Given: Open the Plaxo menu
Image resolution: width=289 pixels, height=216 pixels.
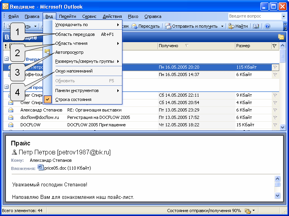Looking at the screenshot, I should [133, 16].
